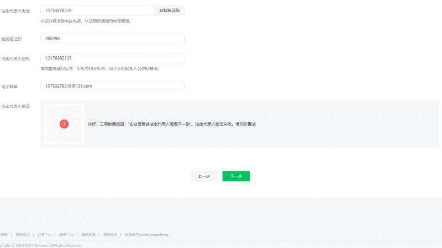Open the 运营中心 footer link
This screenshot has height=248, width=442.
coord(44,234)
